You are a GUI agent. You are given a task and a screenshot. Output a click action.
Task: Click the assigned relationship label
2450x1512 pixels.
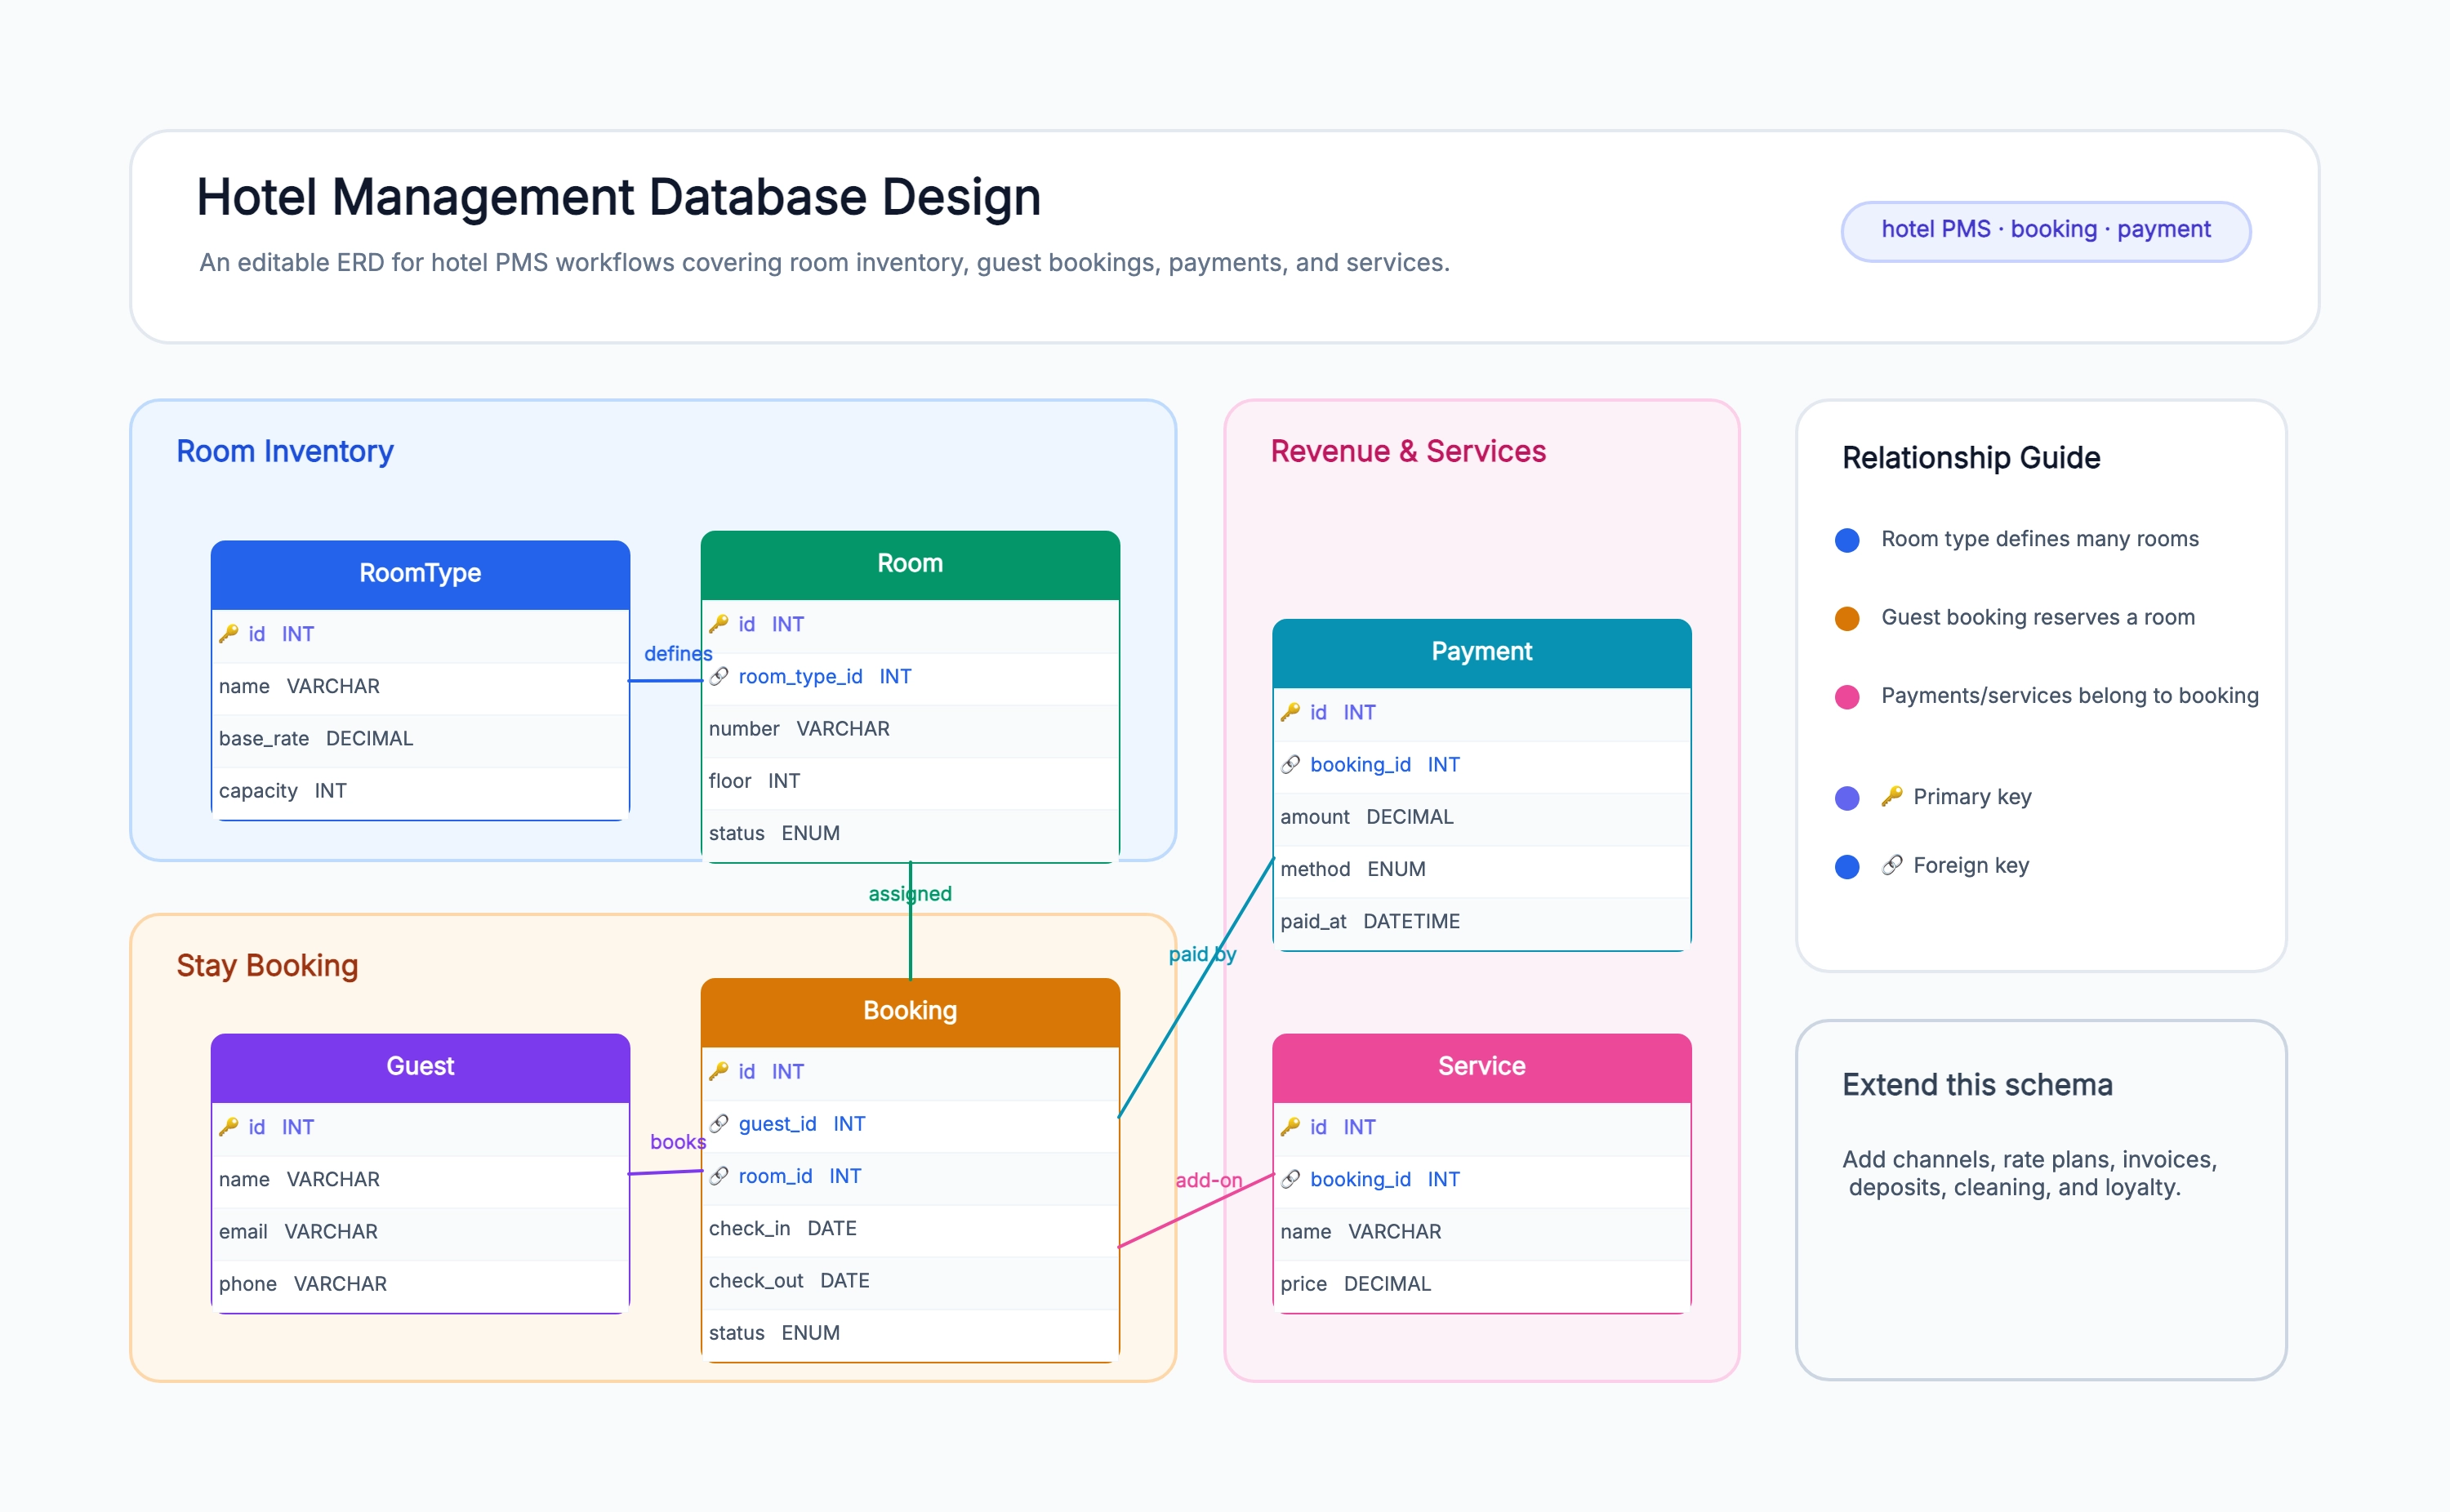point(910,893)
